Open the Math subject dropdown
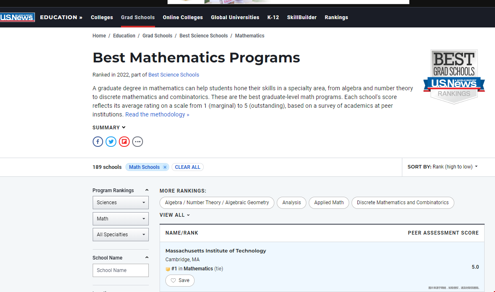 tap(121, 219)
